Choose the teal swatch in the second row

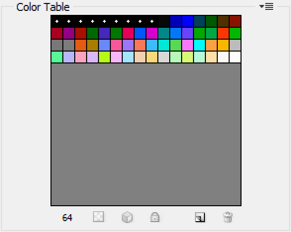[x=164, y=33]
